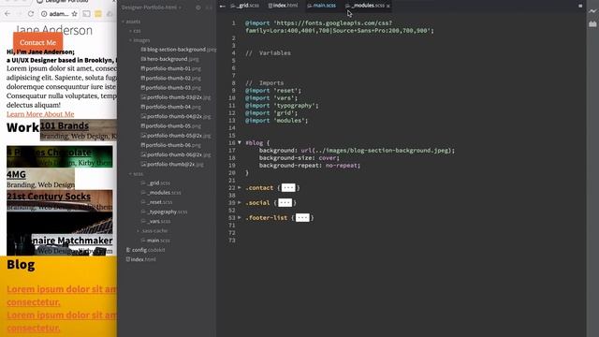This screenshot has width=599, height=337.
Task: Click the config.codekit file icon
Action: [x=128, y=250]
